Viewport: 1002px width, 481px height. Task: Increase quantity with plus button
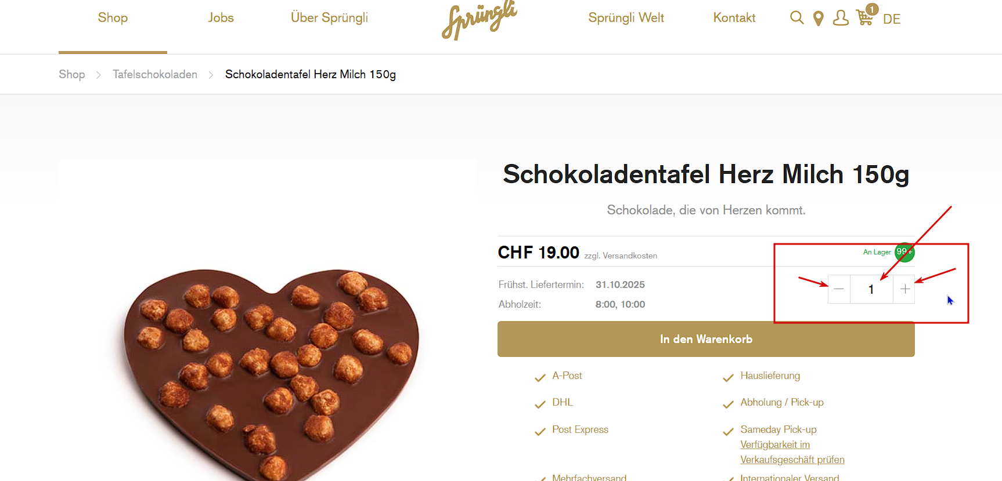pyautogui.click(x=904, y=289)
